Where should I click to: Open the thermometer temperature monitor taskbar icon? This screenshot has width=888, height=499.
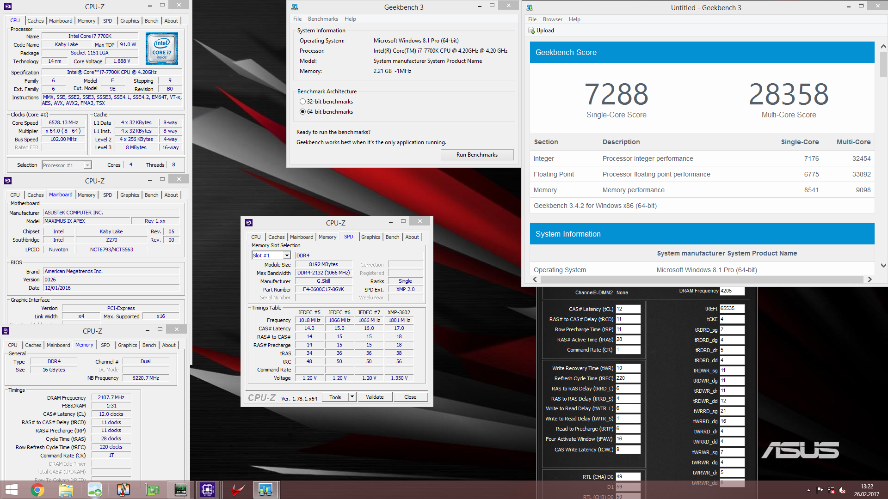[123, 490]
